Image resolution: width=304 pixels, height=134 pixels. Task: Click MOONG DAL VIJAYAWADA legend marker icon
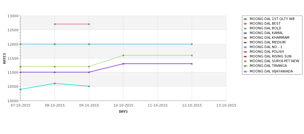click(245, 72)
